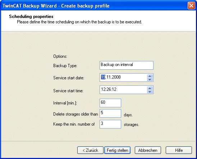Click the 'storages.' label text
This screenshot has height=159, width=197.
(x=131, y=125)
